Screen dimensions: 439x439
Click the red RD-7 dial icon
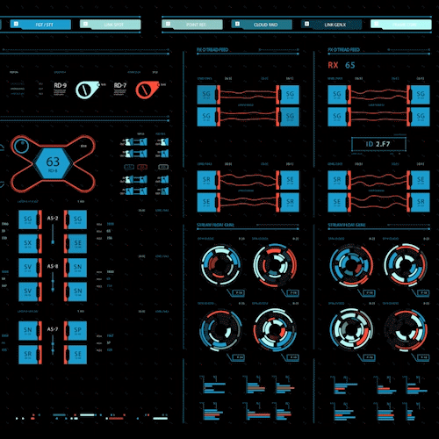coord(147,90)
